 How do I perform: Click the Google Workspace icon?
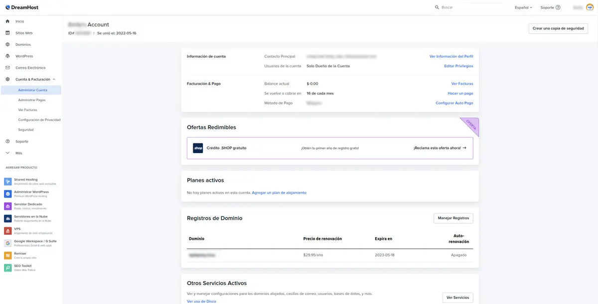pyautogui.click(x=8, y=243)
